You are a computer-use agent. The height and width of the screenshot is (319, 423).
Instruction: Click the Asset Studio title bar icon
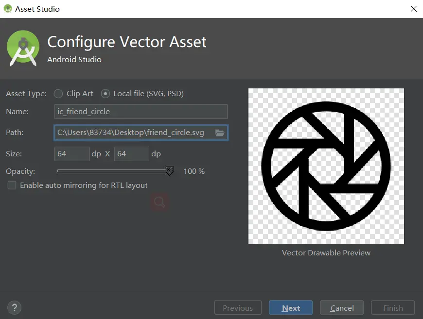(x=8, y=9)
